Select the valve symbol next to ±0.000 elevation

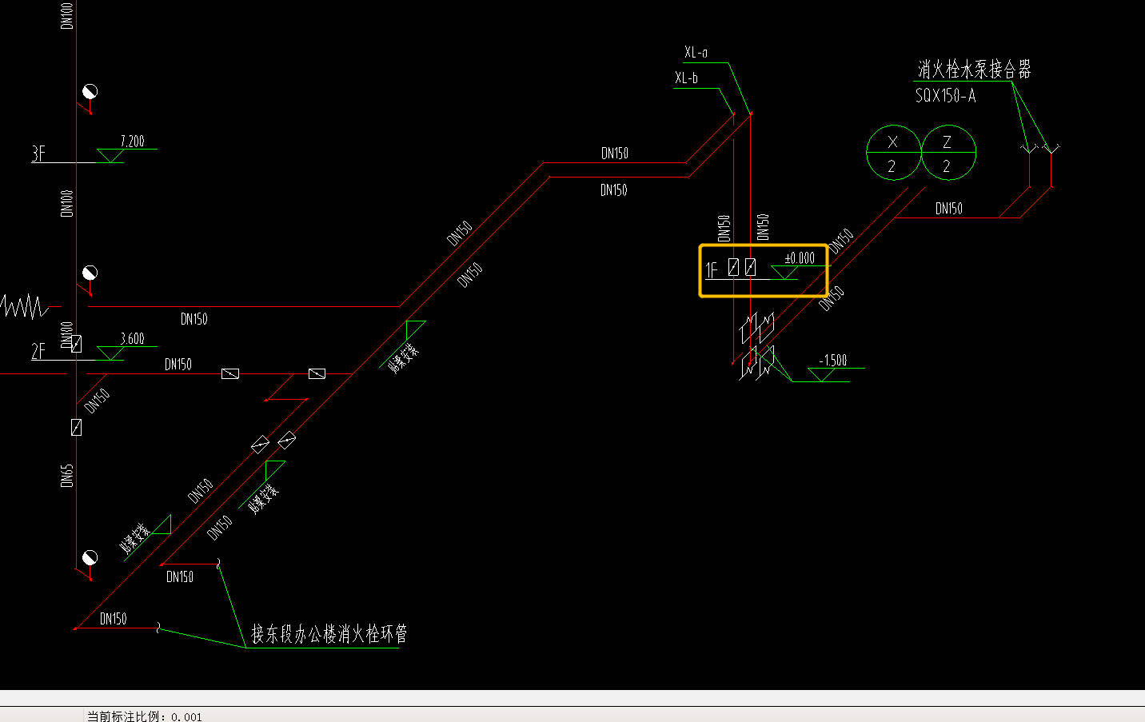(750, 268)
